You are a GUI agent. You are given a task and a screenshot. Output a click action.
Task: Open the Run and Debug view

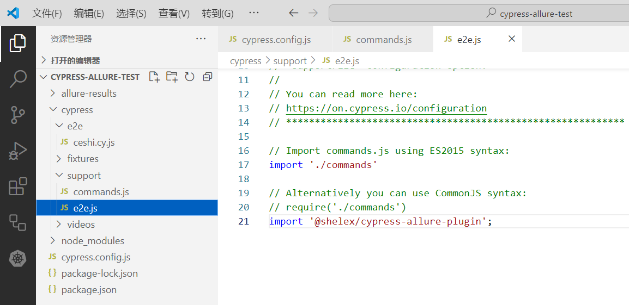coord(18,151)
